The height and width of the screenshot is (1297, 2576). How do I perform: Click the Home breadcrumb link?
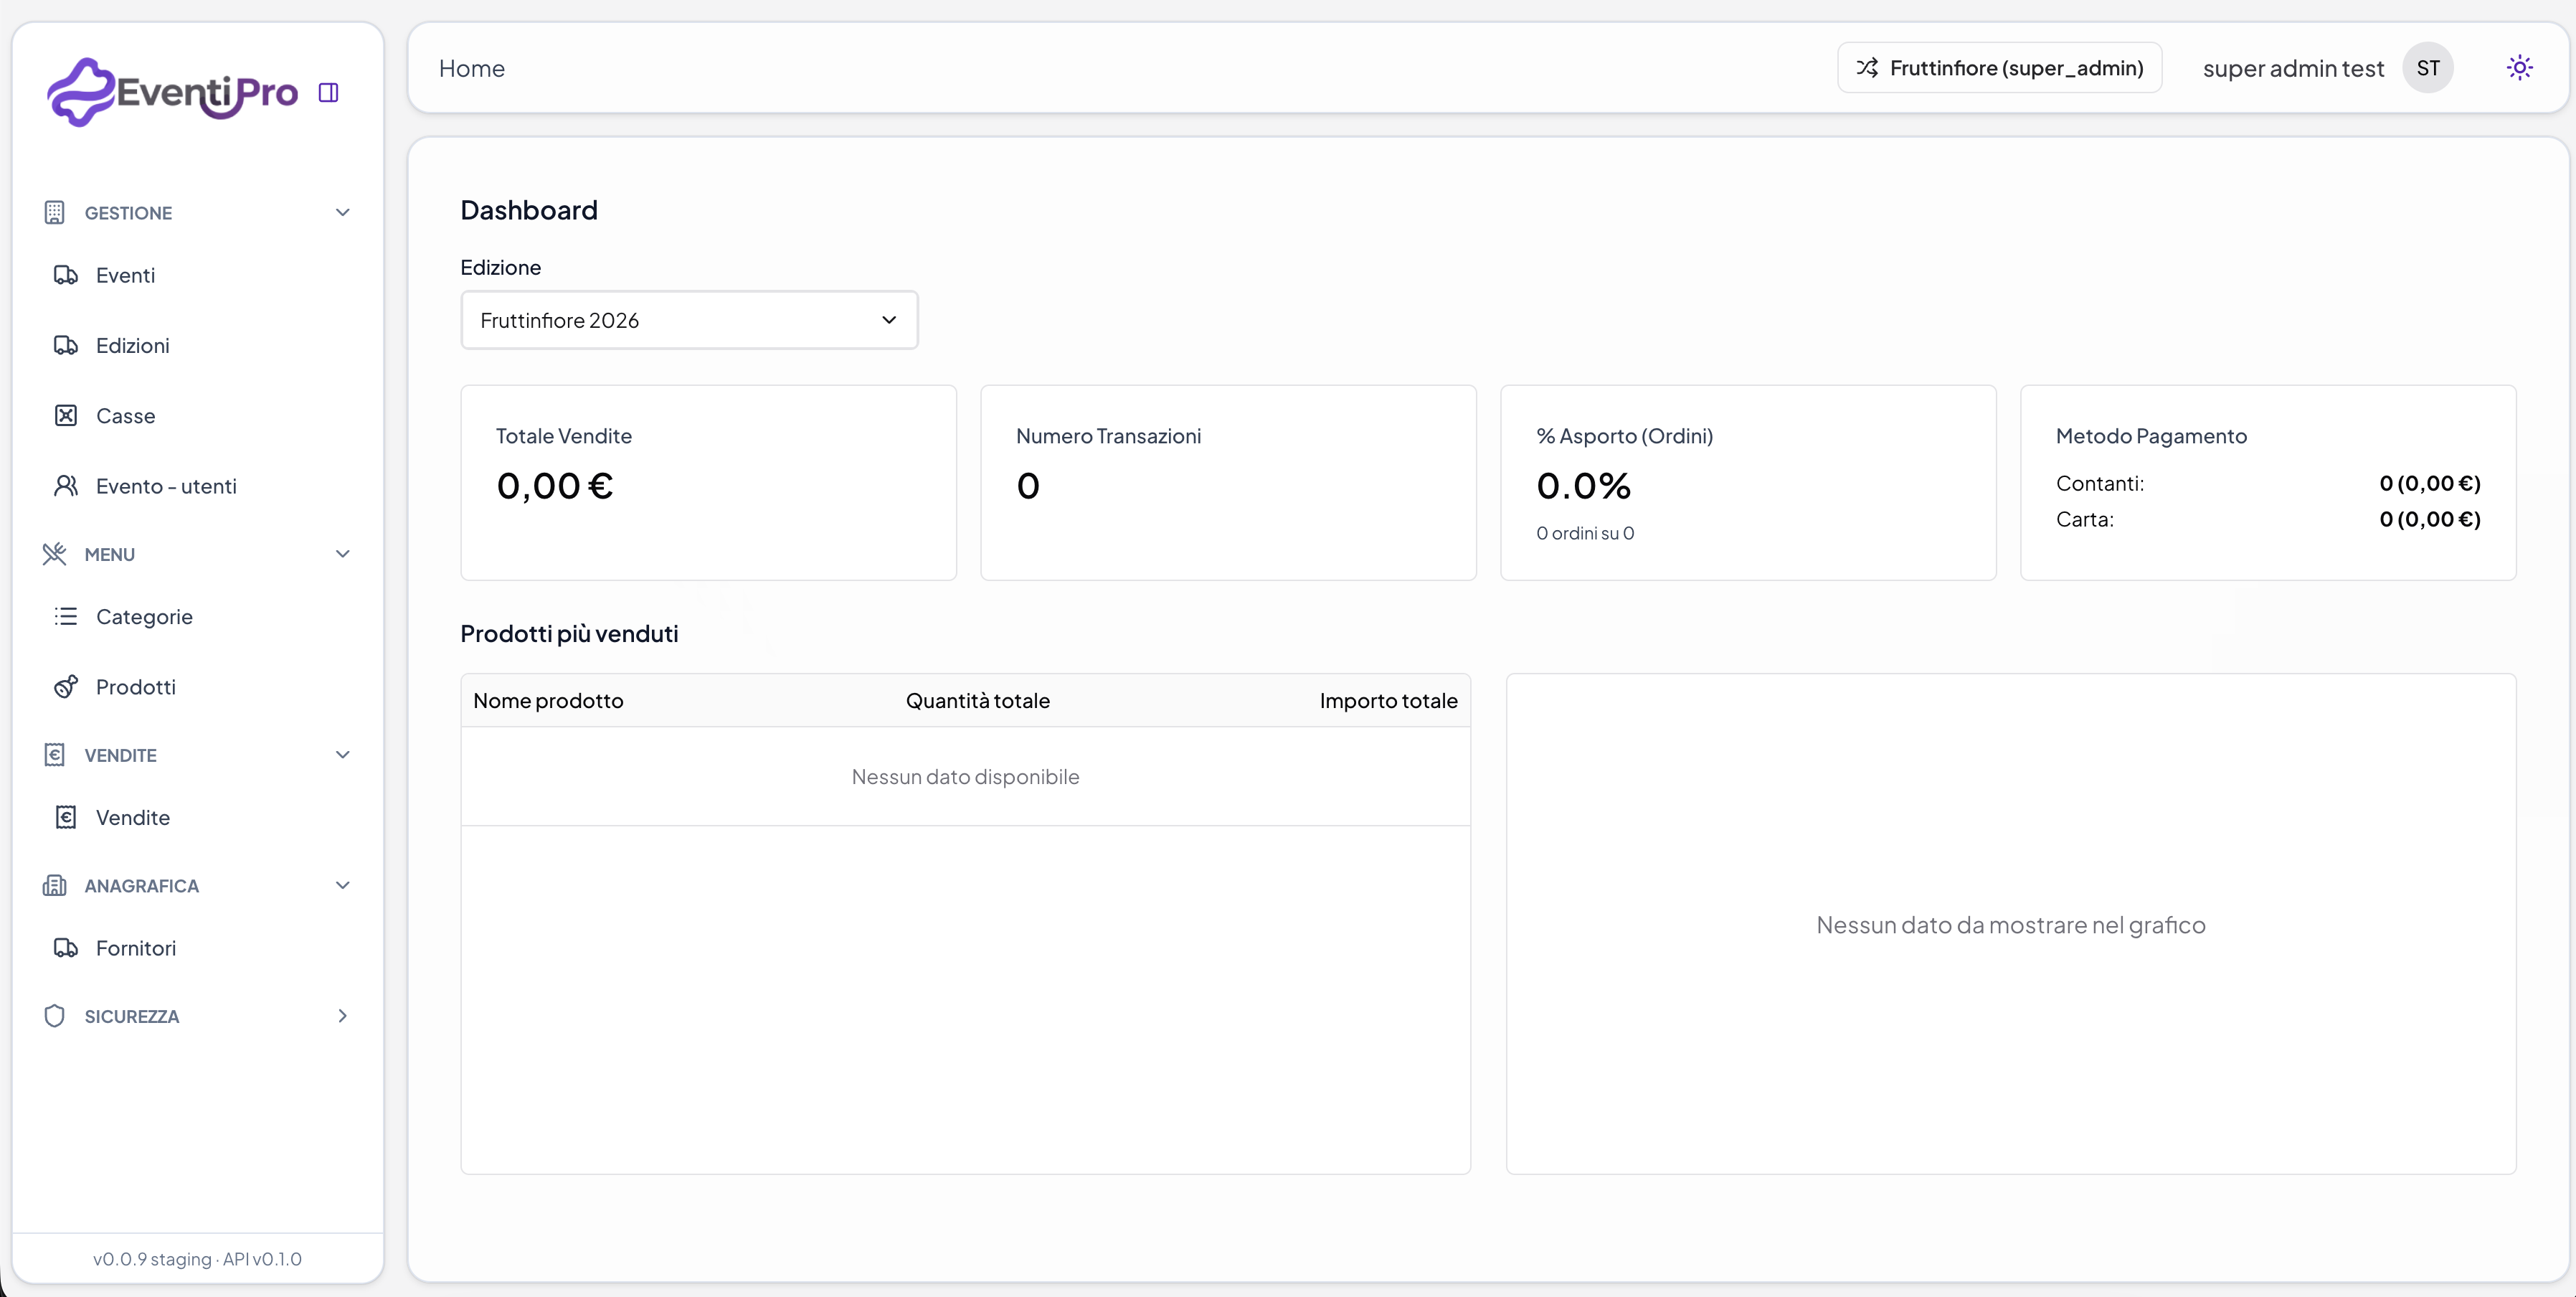471,69
